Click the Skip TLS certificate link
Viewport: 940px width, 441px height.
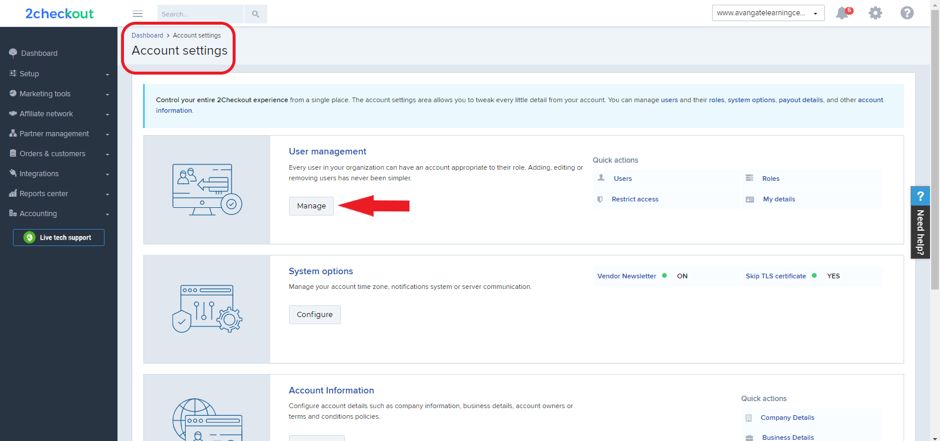click(776, 276)
